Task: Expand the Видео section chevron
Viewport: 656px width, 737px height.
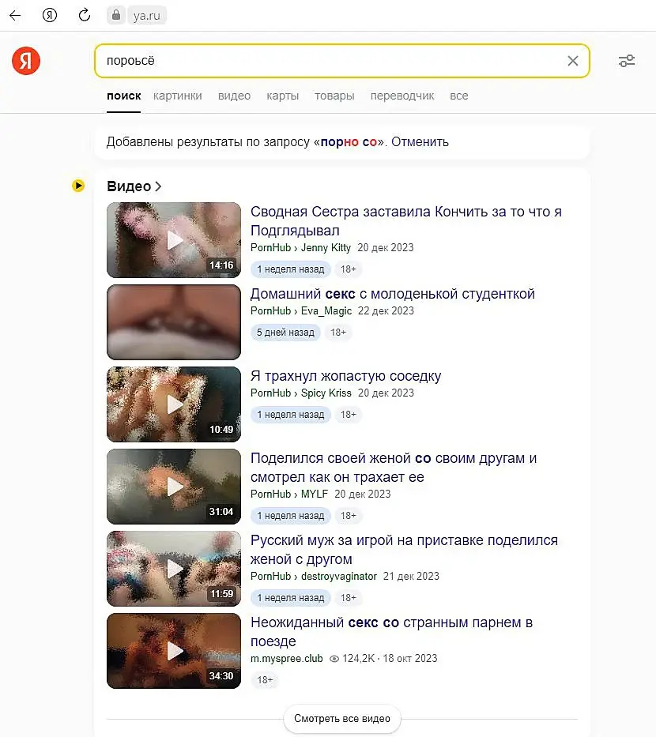Action: pos(159,186)
